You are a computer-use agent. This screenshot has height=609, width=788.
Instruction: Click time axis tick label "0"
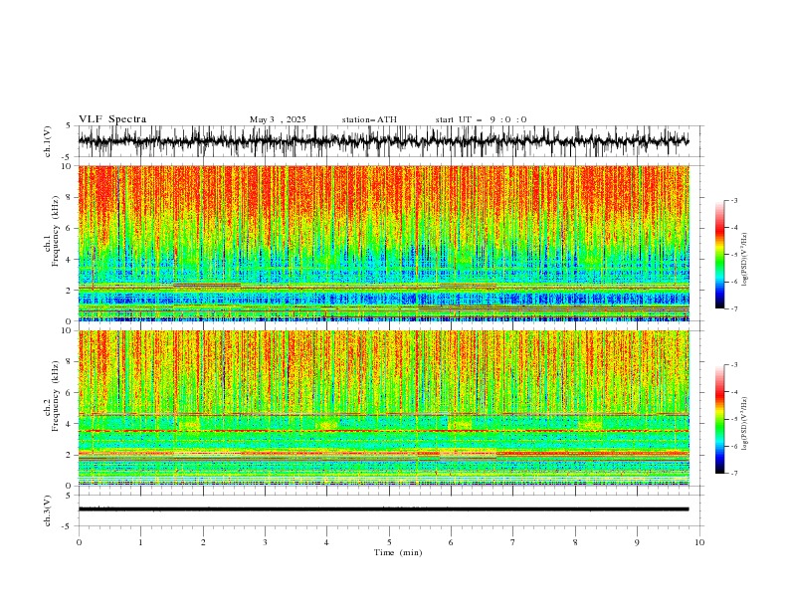[x=79, y=542]
